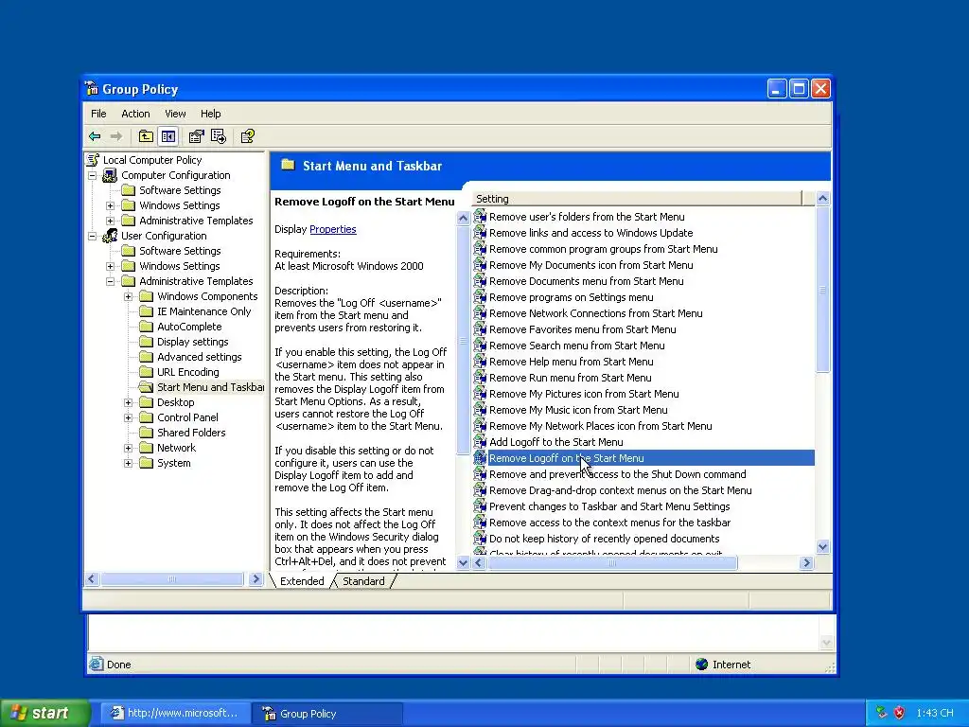Select the URL Encoding tree folder

pos(188,372)
